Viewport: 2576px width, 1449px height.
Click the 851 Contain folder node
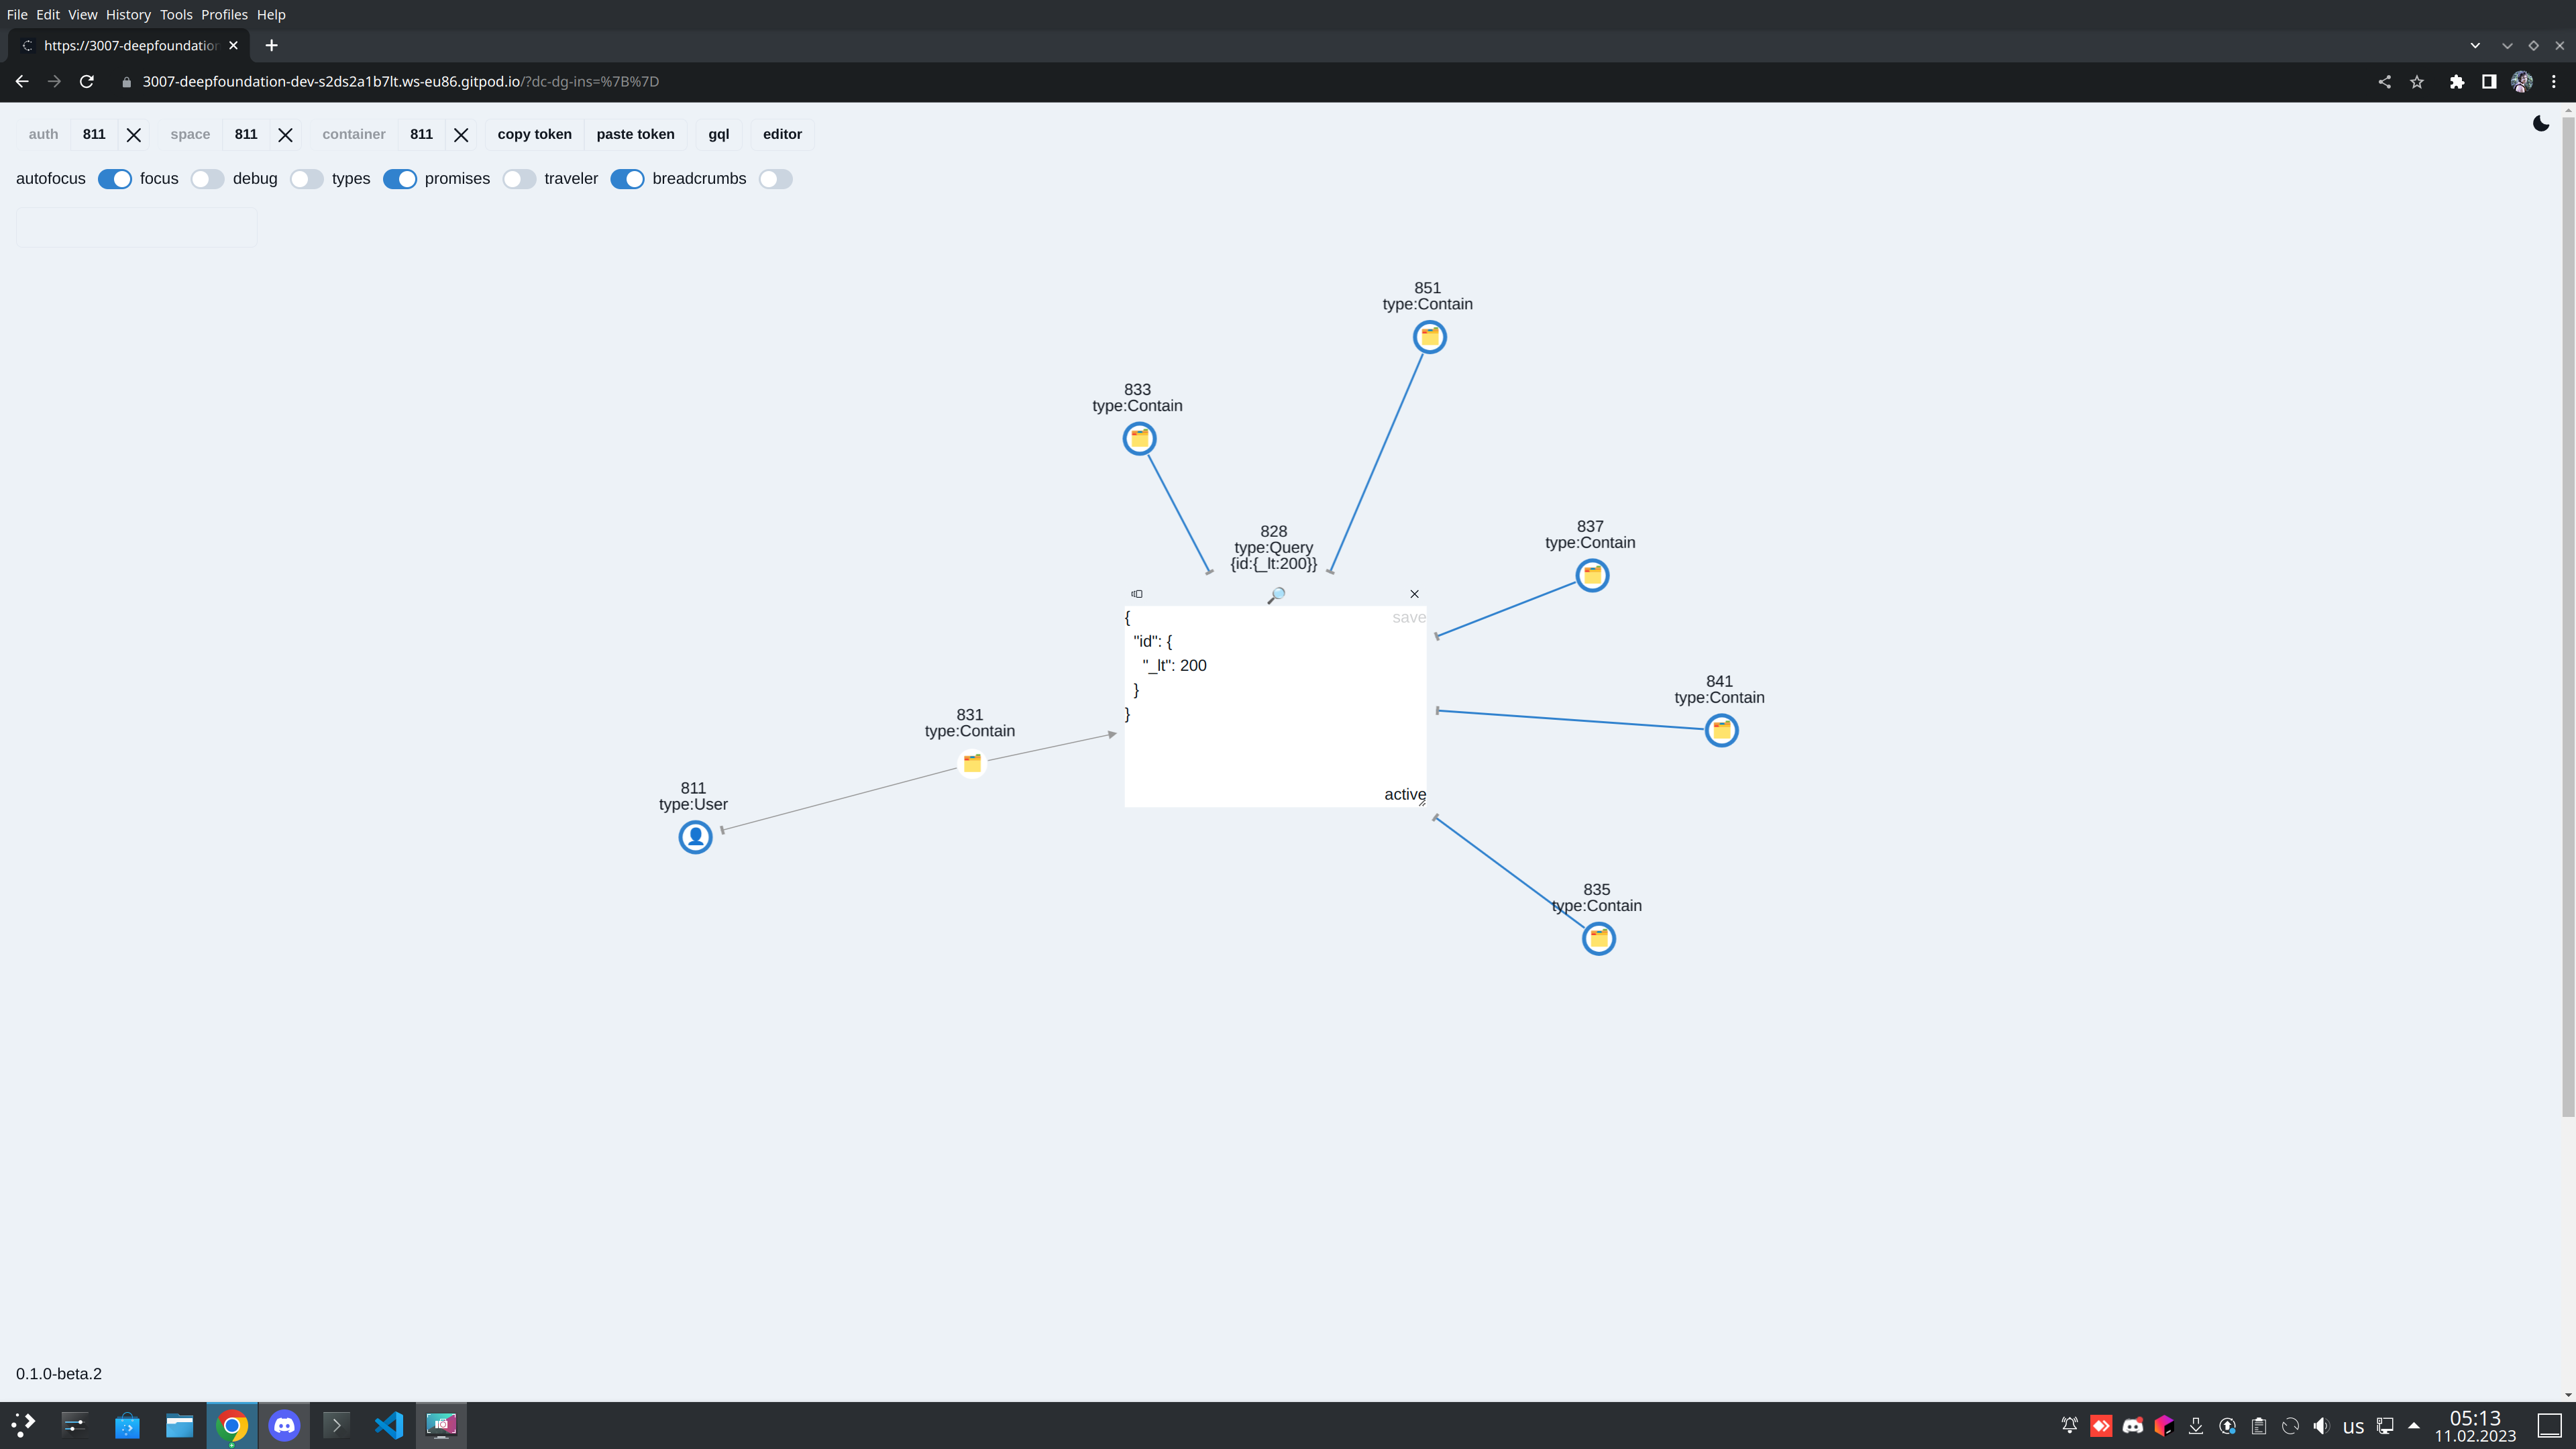click(x=1429, y=337)
